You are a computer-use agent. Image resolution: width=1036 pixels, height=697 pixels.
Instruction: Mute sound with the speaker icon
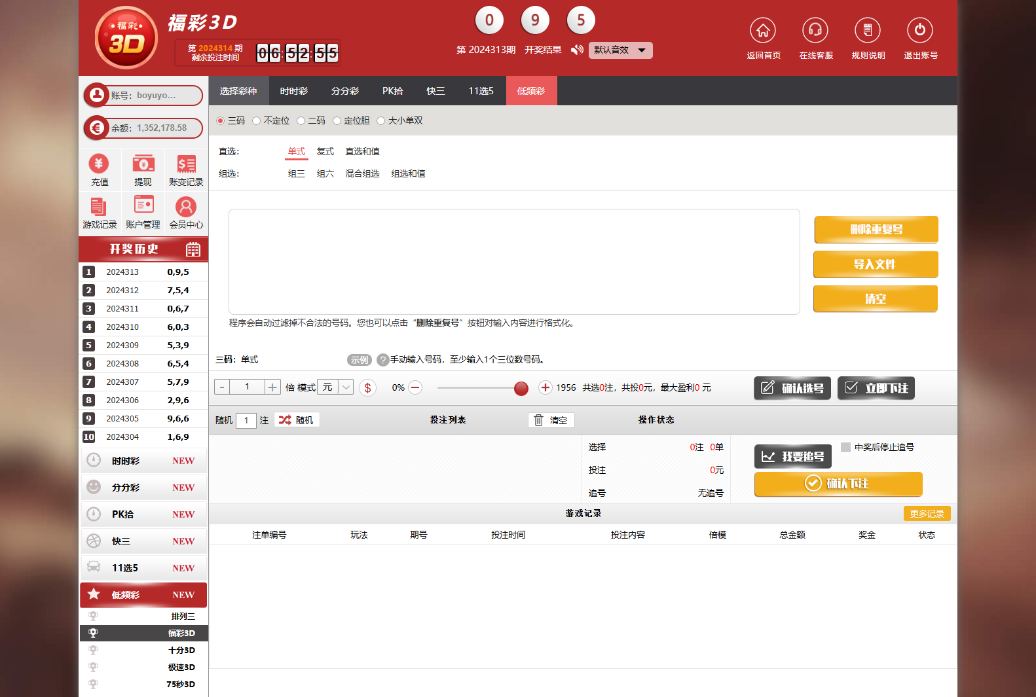(577, 50)
